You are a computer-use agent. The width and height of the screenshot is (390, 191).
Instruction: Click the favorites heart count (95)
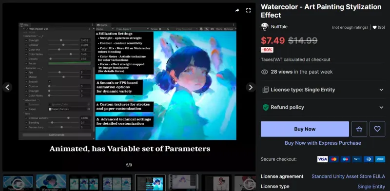[x=379, y=27]
